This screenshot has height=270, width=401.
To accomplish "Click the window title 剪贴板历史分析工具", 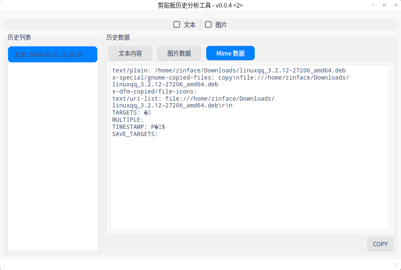I will pyautogui.click(x=200, y=5).
